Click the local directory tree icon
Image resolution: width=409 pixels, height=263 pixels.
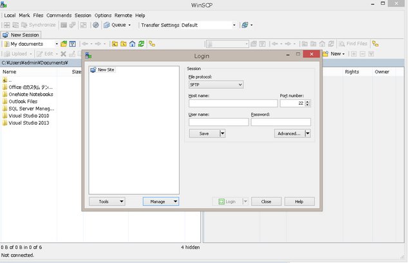pyautogui.click(x=152, y=44)
